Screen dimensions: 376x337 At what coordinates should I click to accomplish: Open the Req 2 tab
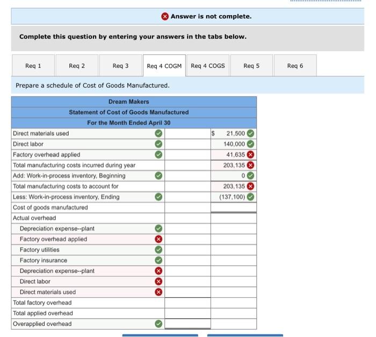coord(77,66)
